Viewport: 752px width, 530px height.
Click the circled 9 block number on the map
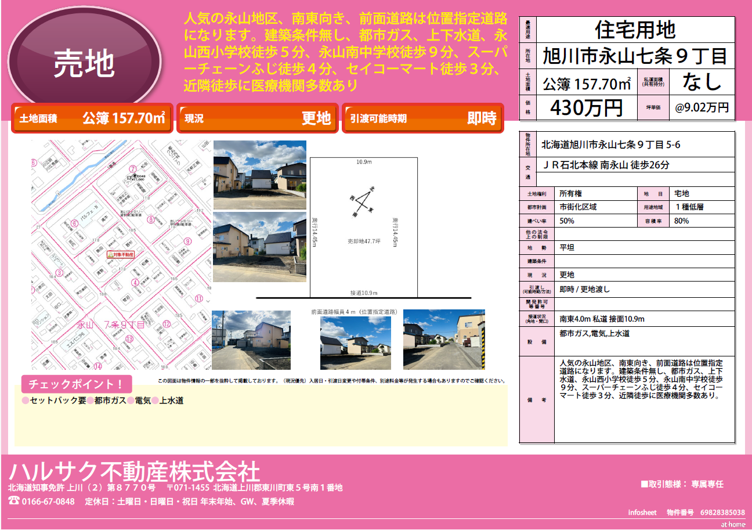(187, 241)
